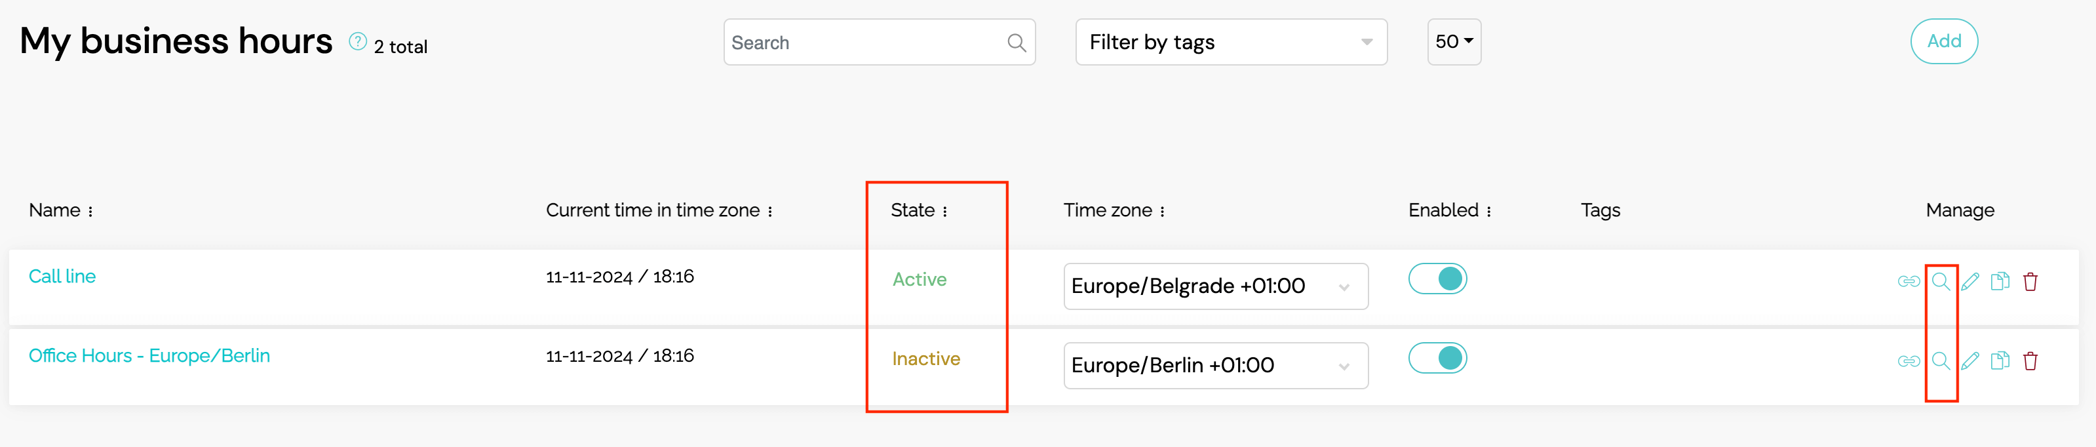The width and height of the screenshot is (2096, 447).
Task: Delete Office Hours row with trash icon
Action: click(x=2030, y=360)
